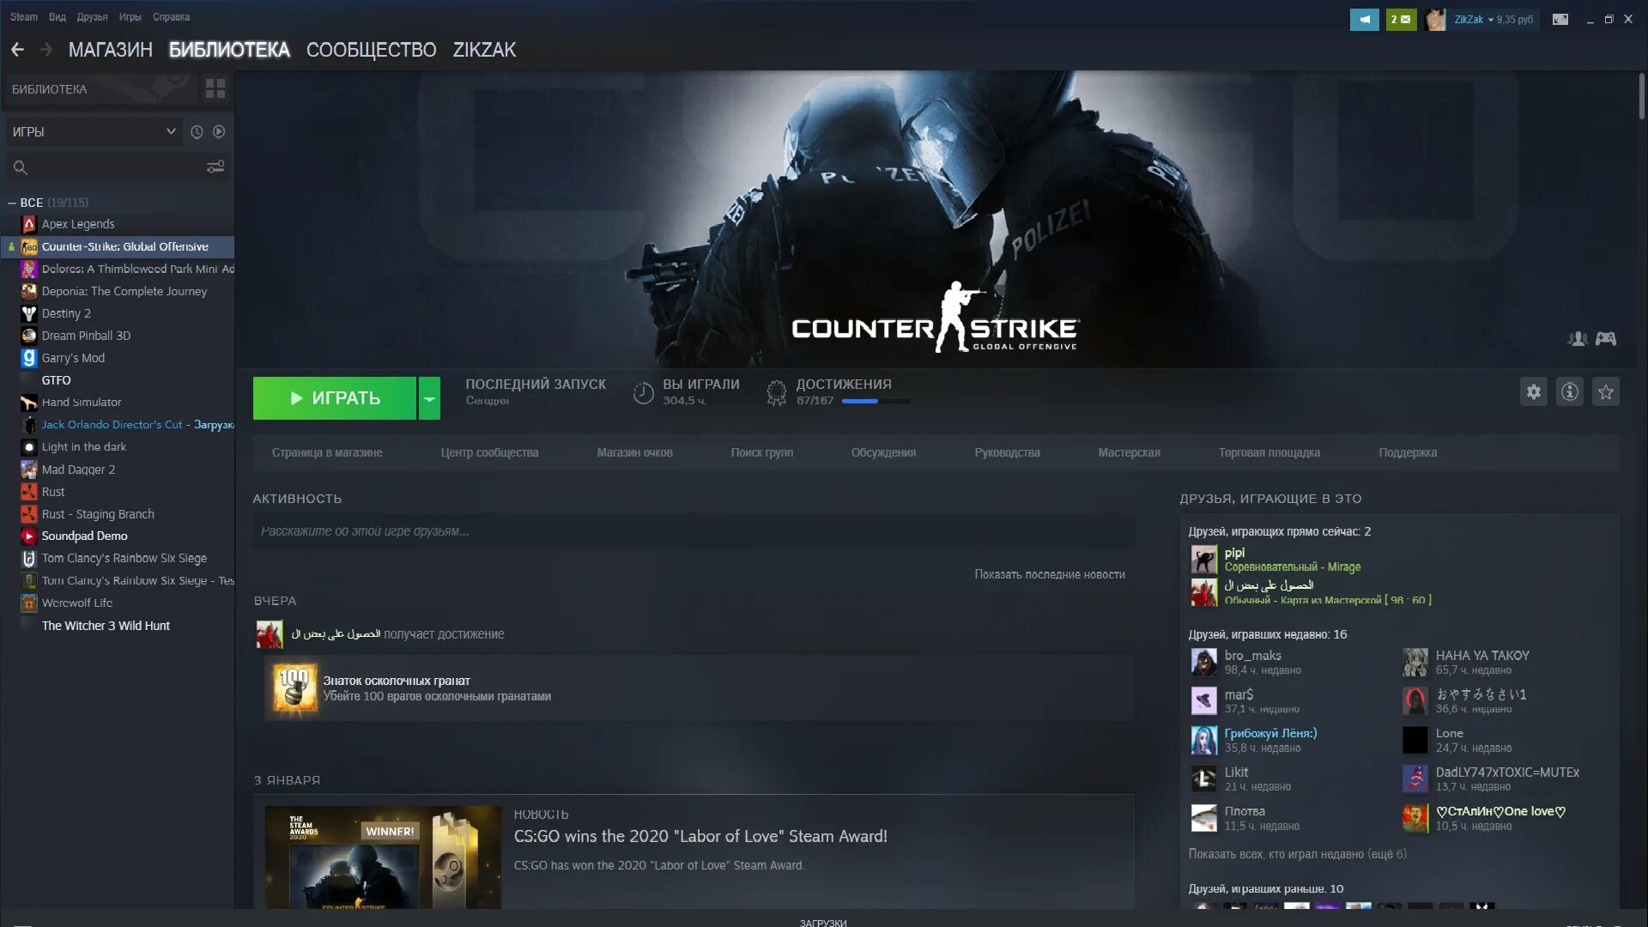1648x927 pixels.
Task: Select Apex Legends icon in library
Action: tap(29, 224)
